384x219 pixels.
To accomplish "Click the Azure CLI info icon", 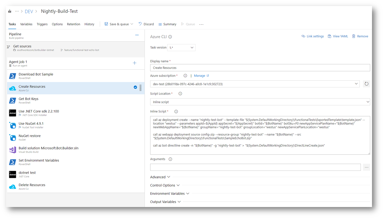I will tap(170, 37).
